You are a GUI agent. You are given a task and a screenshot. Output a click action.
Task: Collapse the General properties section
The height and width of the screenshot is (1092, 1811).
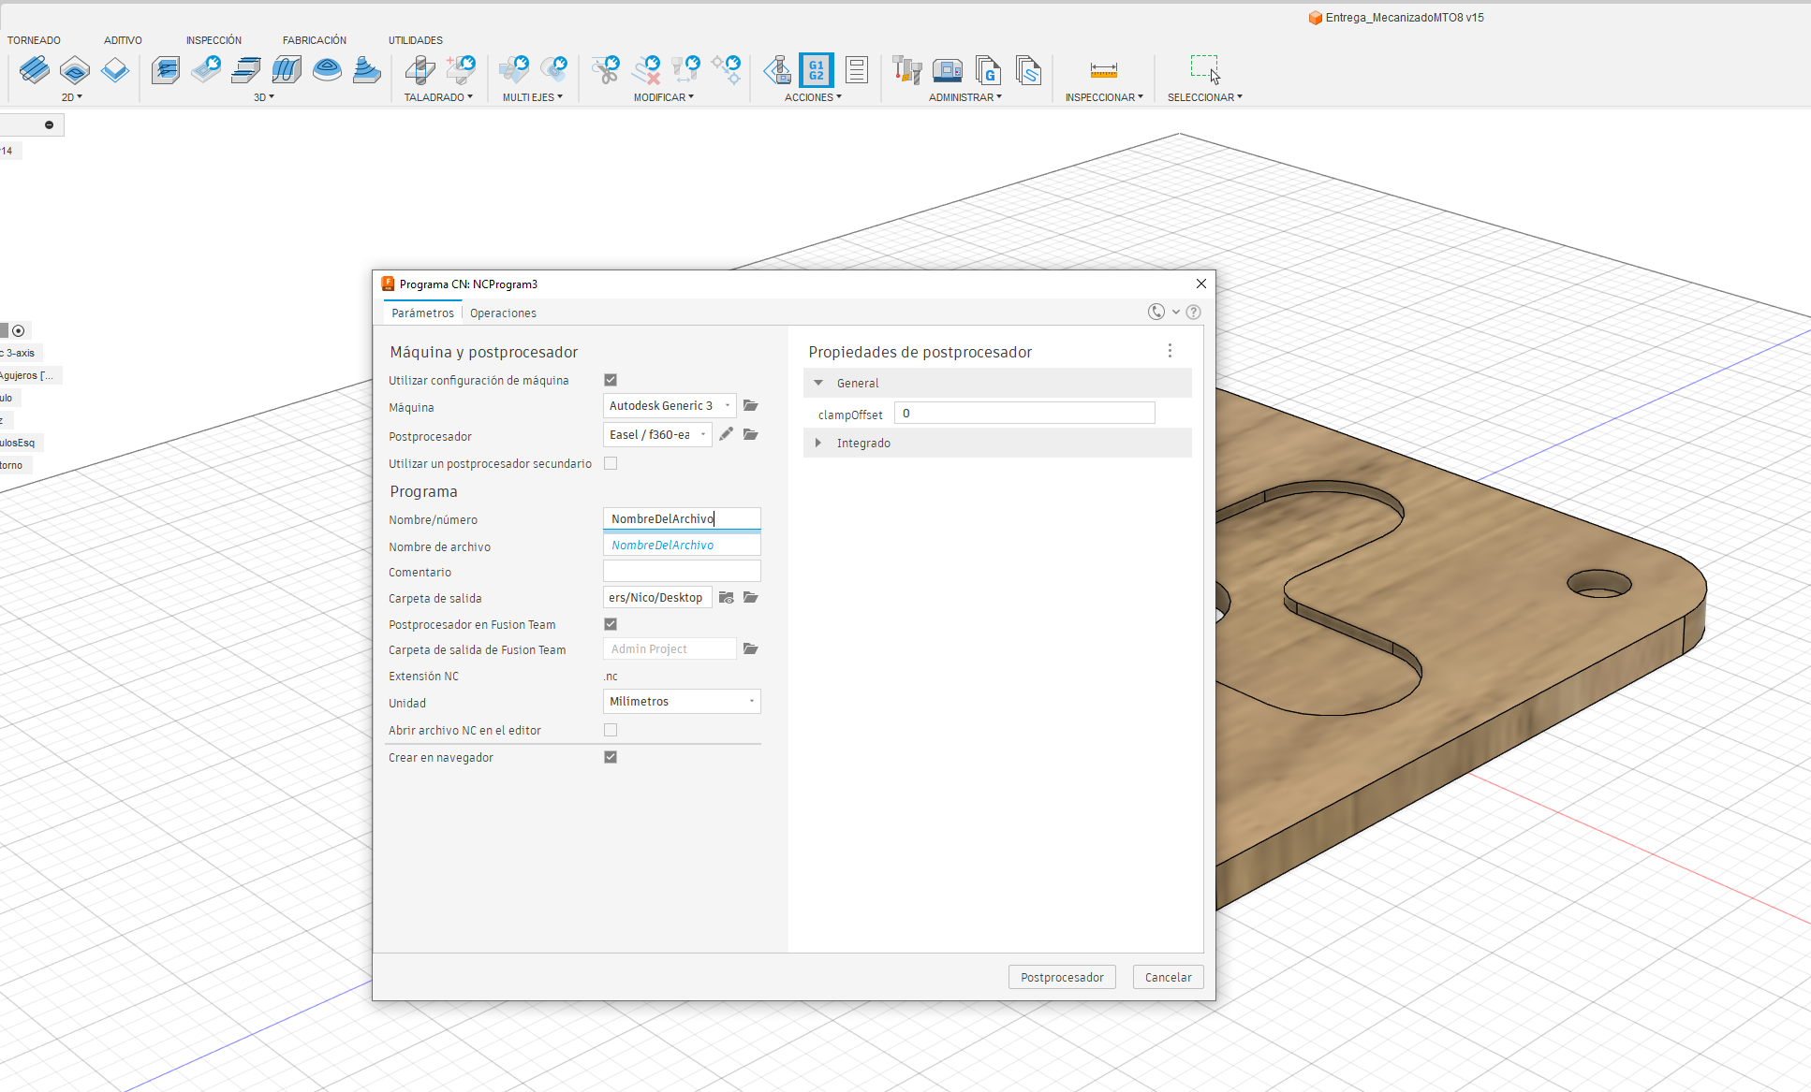[818, 383]
